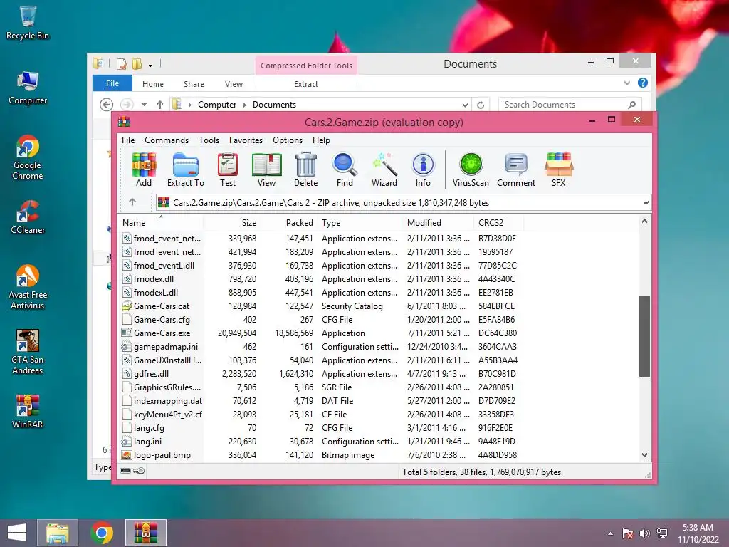This screenshot has width=729, height=547.
Task: Start VirusScan on the archive
Action: pos(471,170)
